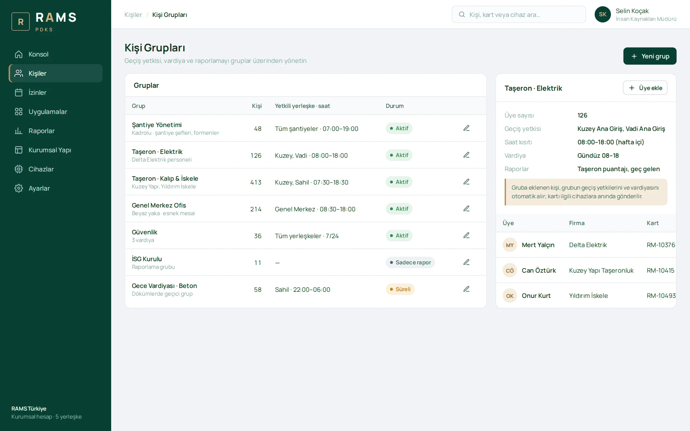Edit the Güvenlik group pencil icon

[x=466, y=235]
